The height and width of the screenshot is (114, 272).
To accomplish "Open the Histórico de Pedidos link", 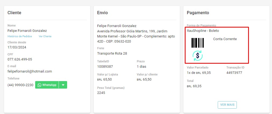I will (x=20, y=36).
